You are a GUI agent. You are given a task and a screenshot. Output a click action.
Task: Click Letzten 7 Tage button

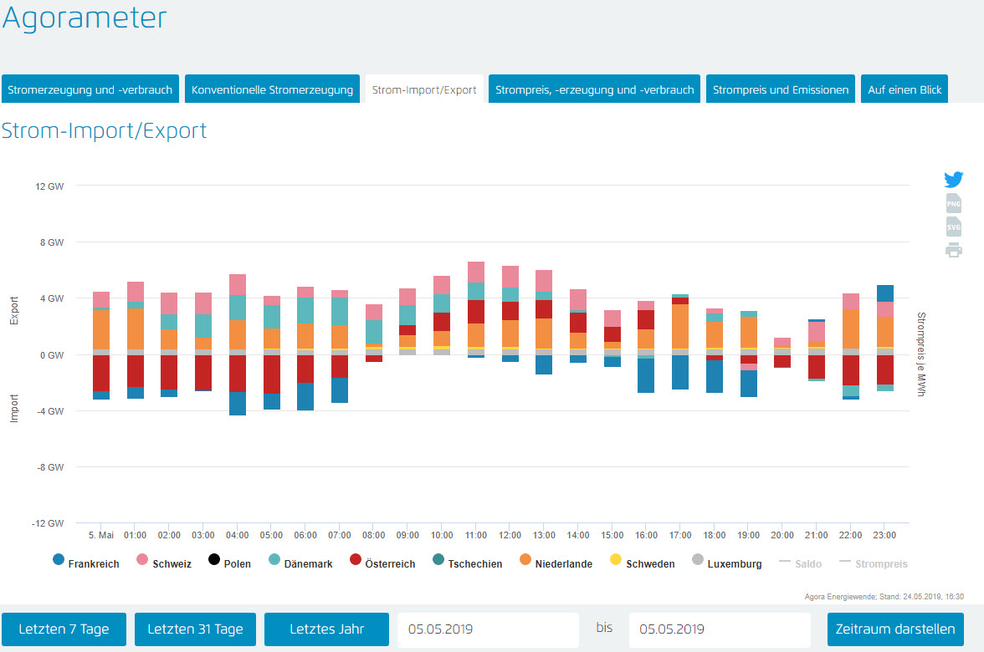(64, 629)
